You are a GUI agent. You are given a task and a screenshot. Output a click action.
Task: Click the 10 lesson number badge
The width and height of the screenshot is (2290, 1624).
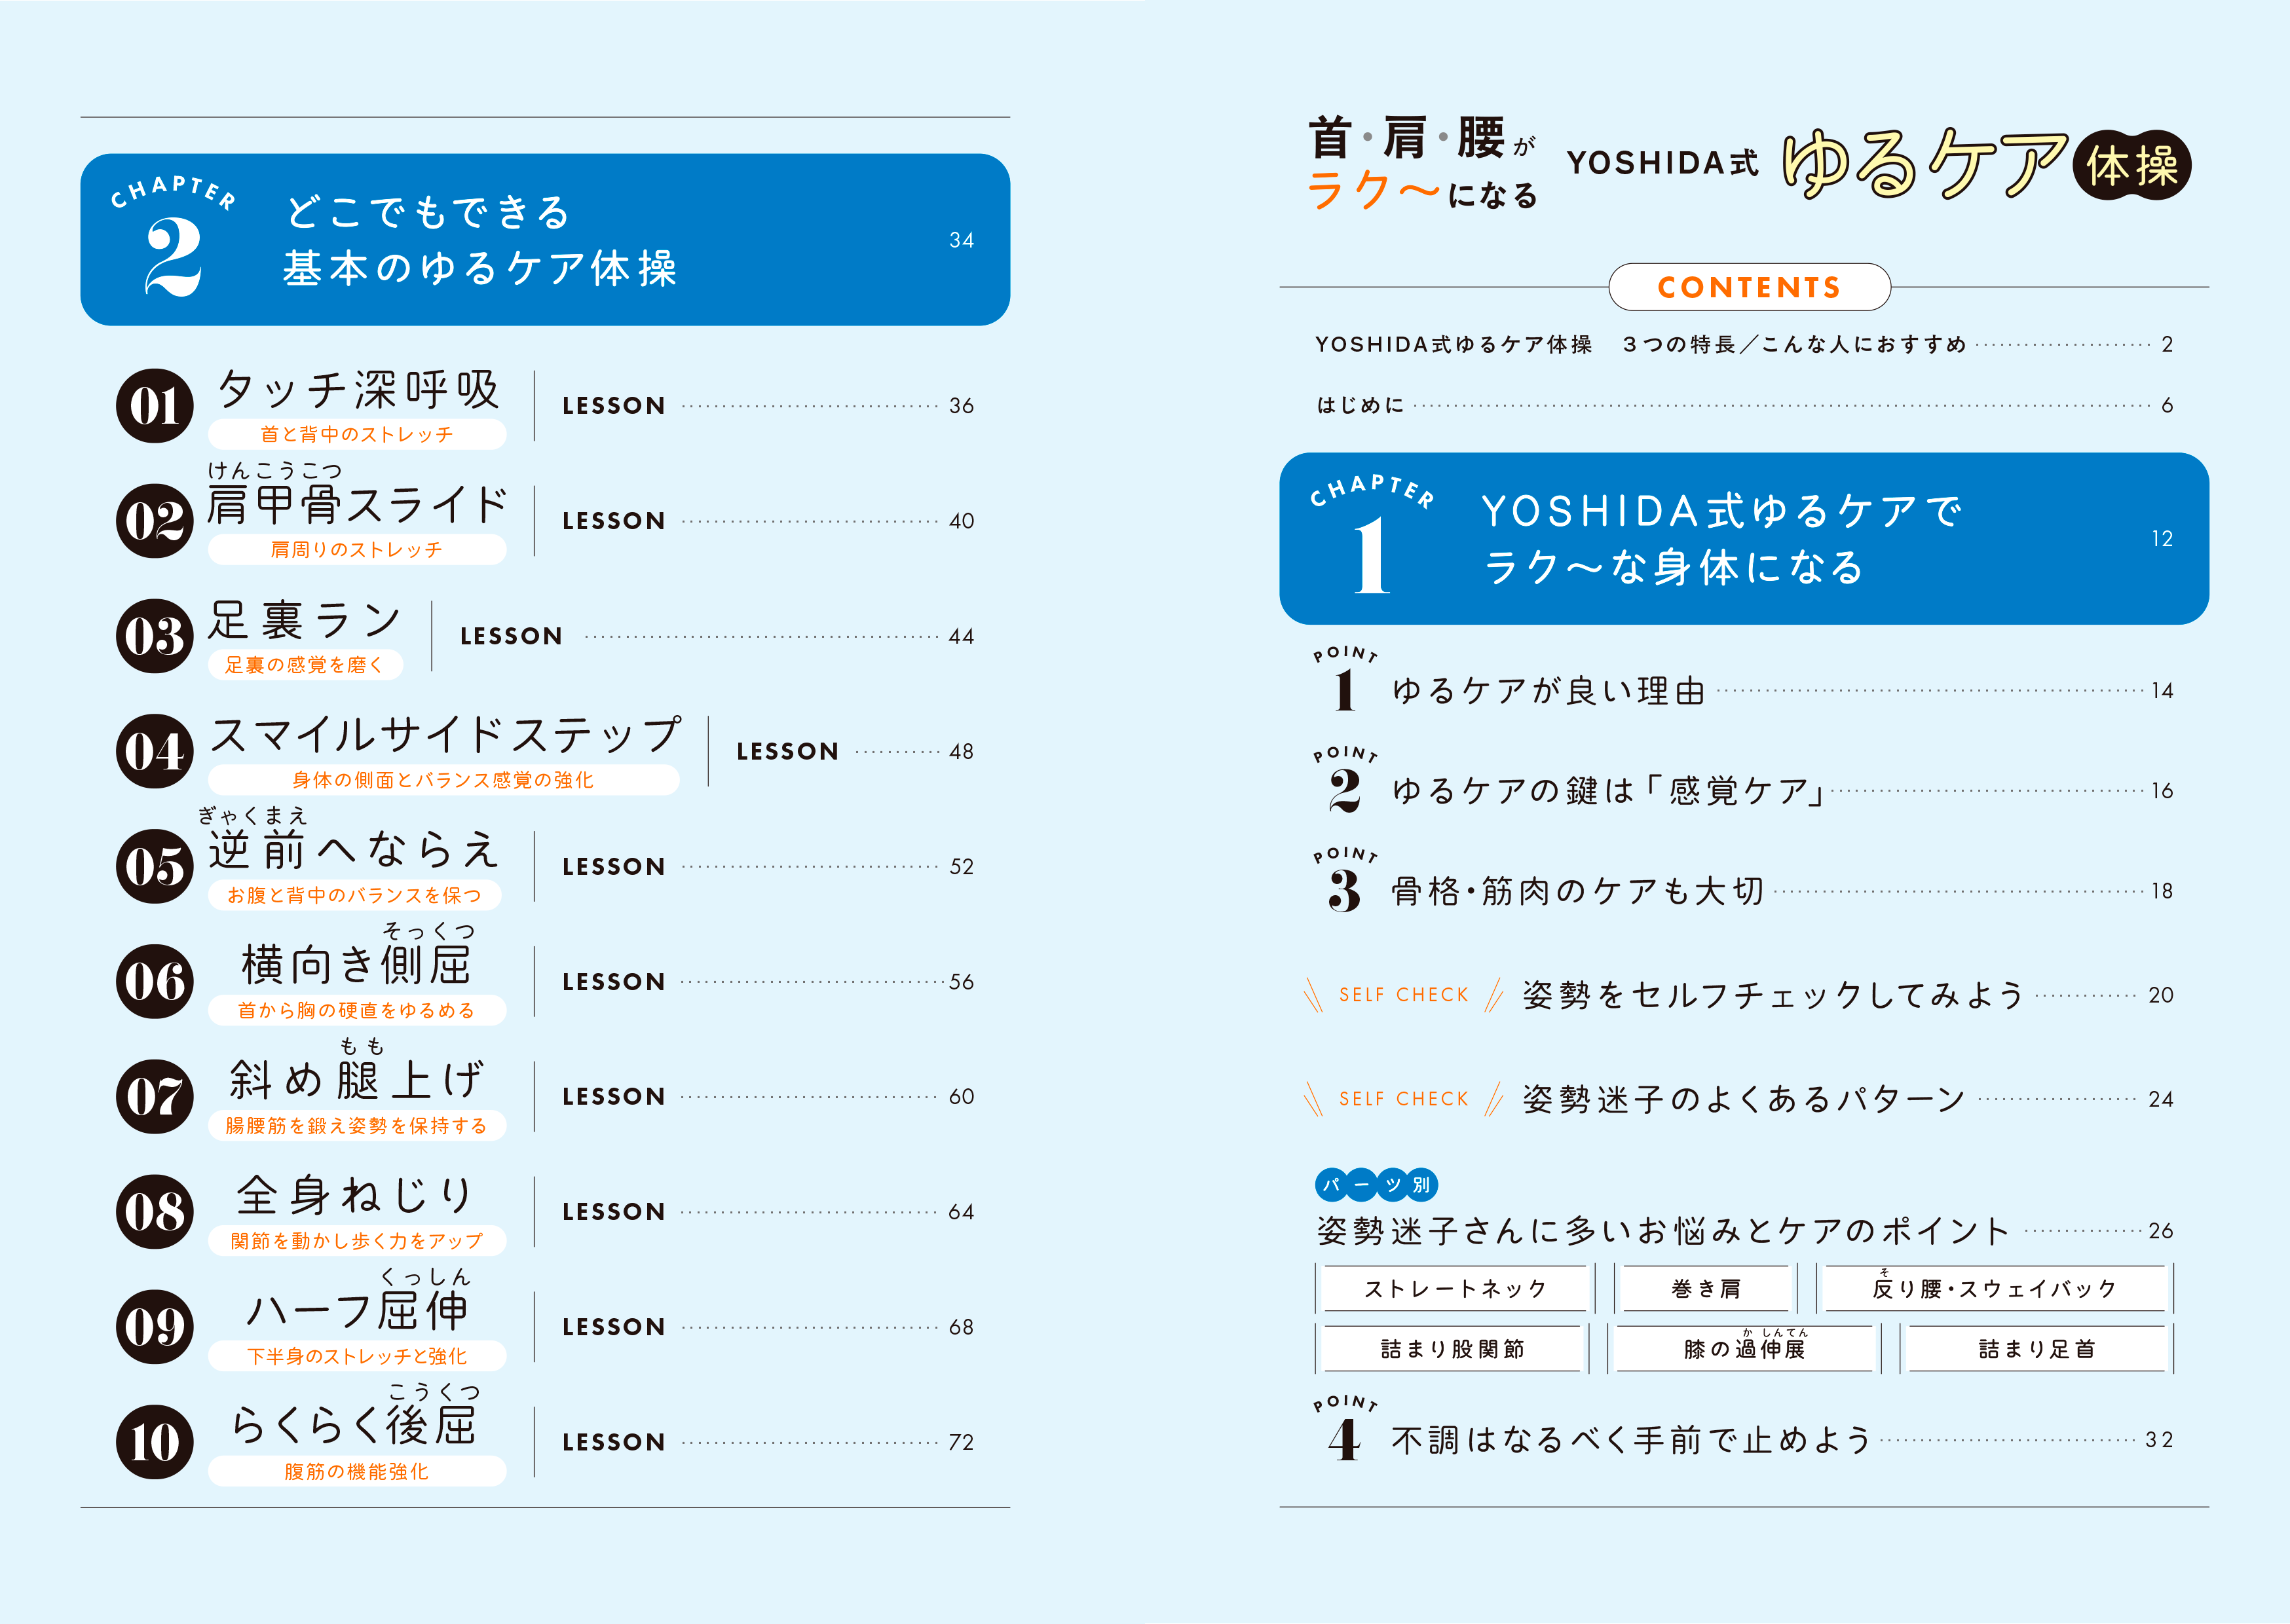pos(155,1442)
